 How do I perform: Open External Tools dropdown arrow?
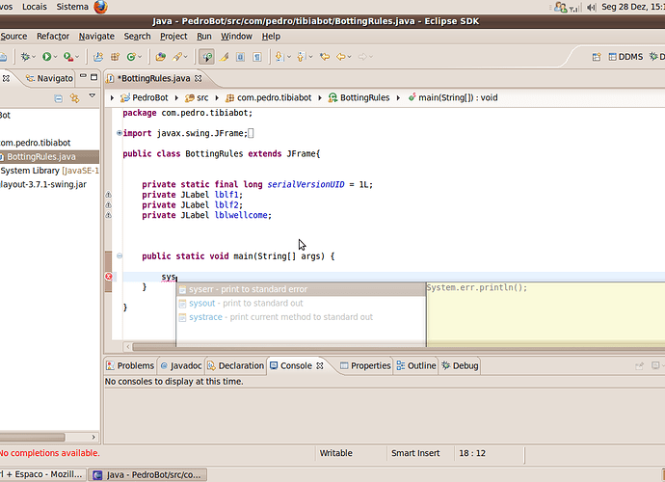[77, 57]
